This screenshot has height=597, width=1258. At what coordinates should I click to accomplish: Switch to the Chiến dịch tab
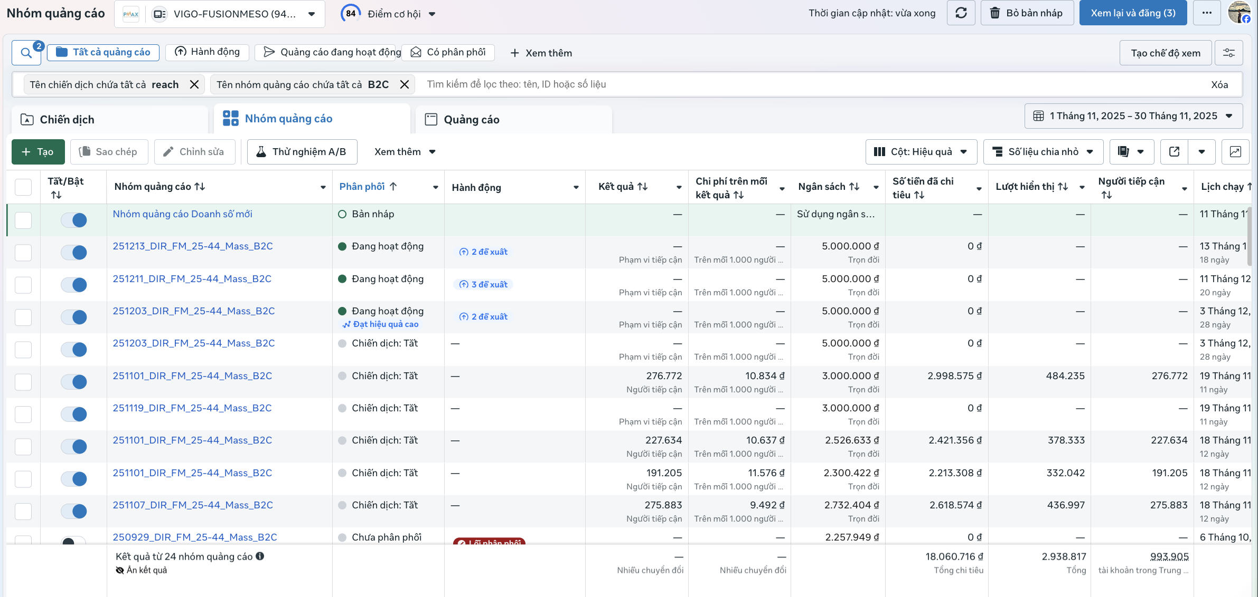point(67,120)
